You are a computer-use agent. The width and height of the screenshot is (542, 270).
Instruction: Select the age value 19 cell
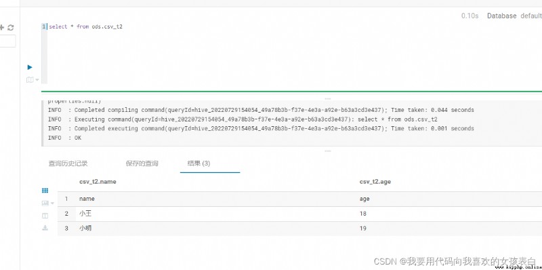point(362,229)
